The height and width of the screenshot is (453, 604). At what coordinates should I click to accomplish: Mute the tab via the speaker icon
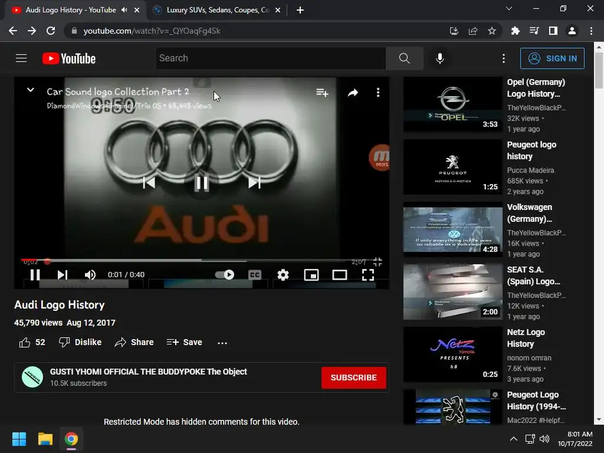tap(124, 10)
